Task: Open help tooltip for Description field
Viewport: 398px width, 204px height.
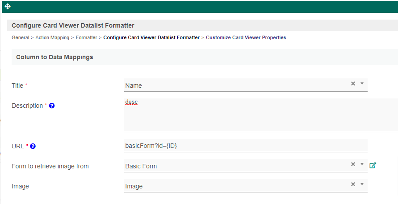Action: (x=52, y=106)
